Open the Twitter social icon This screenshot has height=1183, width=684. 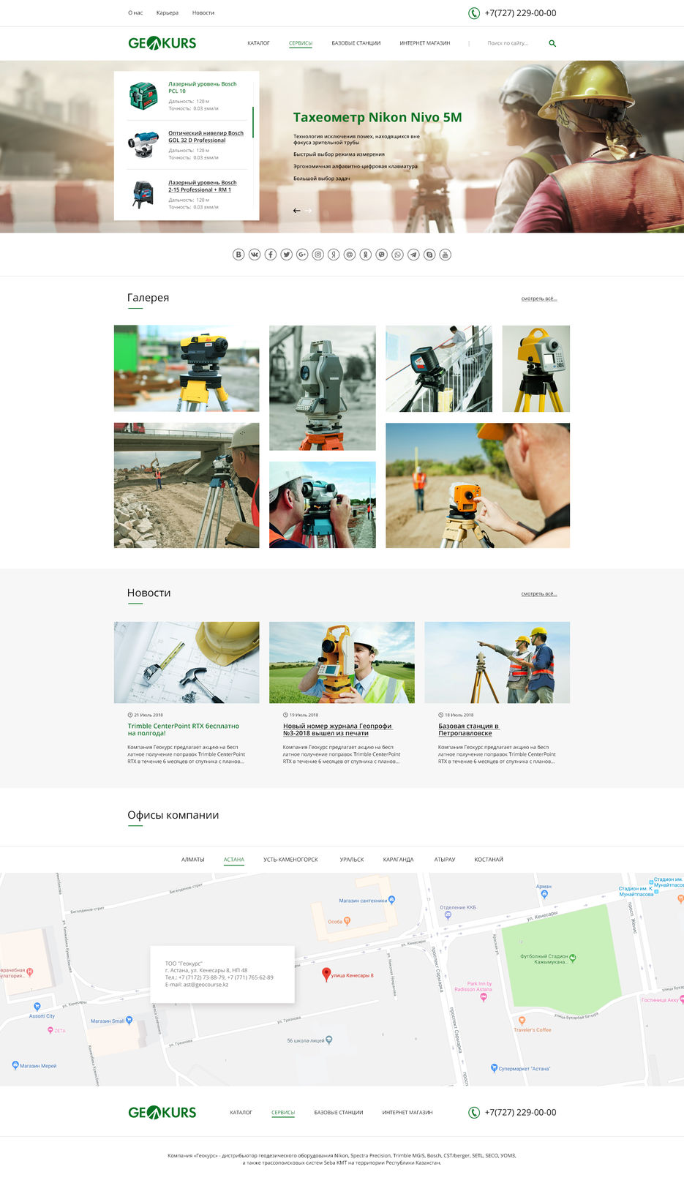click(286, 255)
